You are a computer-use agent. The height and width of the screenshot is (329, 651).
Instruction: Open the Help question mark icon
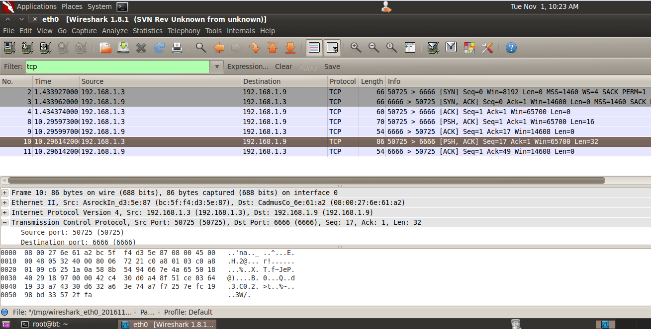[x=511, y=48]
